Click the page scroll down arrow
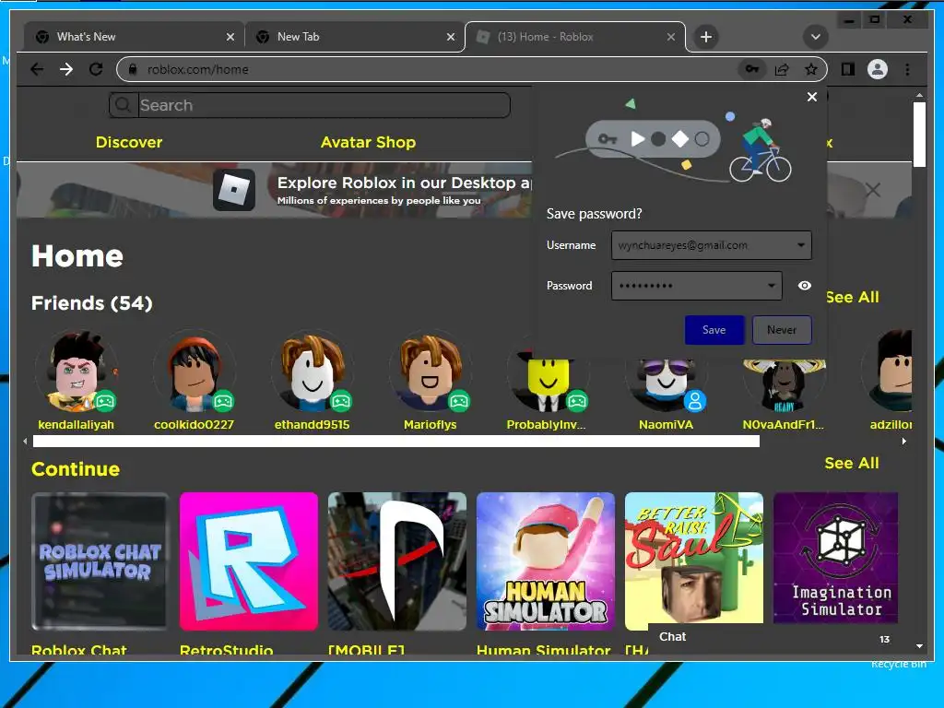The image size is (944, 708). [x=919, y=646]
